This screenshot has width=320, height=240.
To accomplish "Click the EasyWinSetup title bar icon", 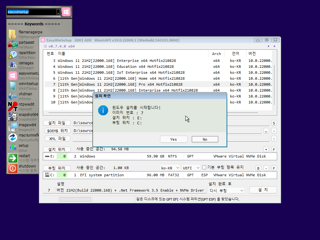I will (42, 40).
